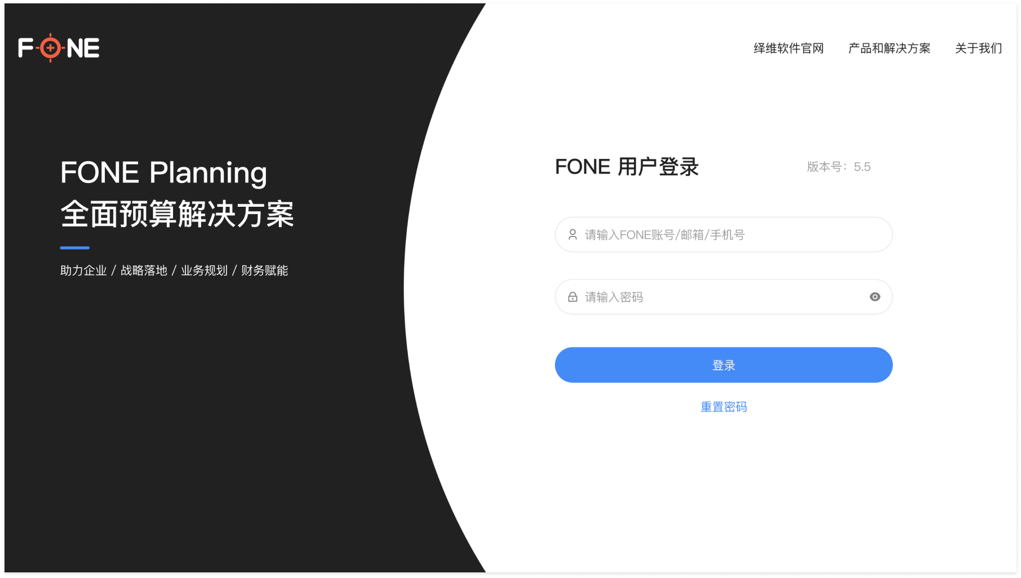
Task: Click the 财务赋能 text in the tagline
Action: (x=264, y=270)
